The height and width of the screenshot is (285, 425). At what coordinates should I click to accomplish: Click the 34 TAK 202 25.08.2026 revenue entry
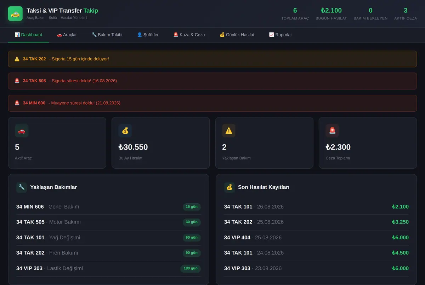(316, 222)
